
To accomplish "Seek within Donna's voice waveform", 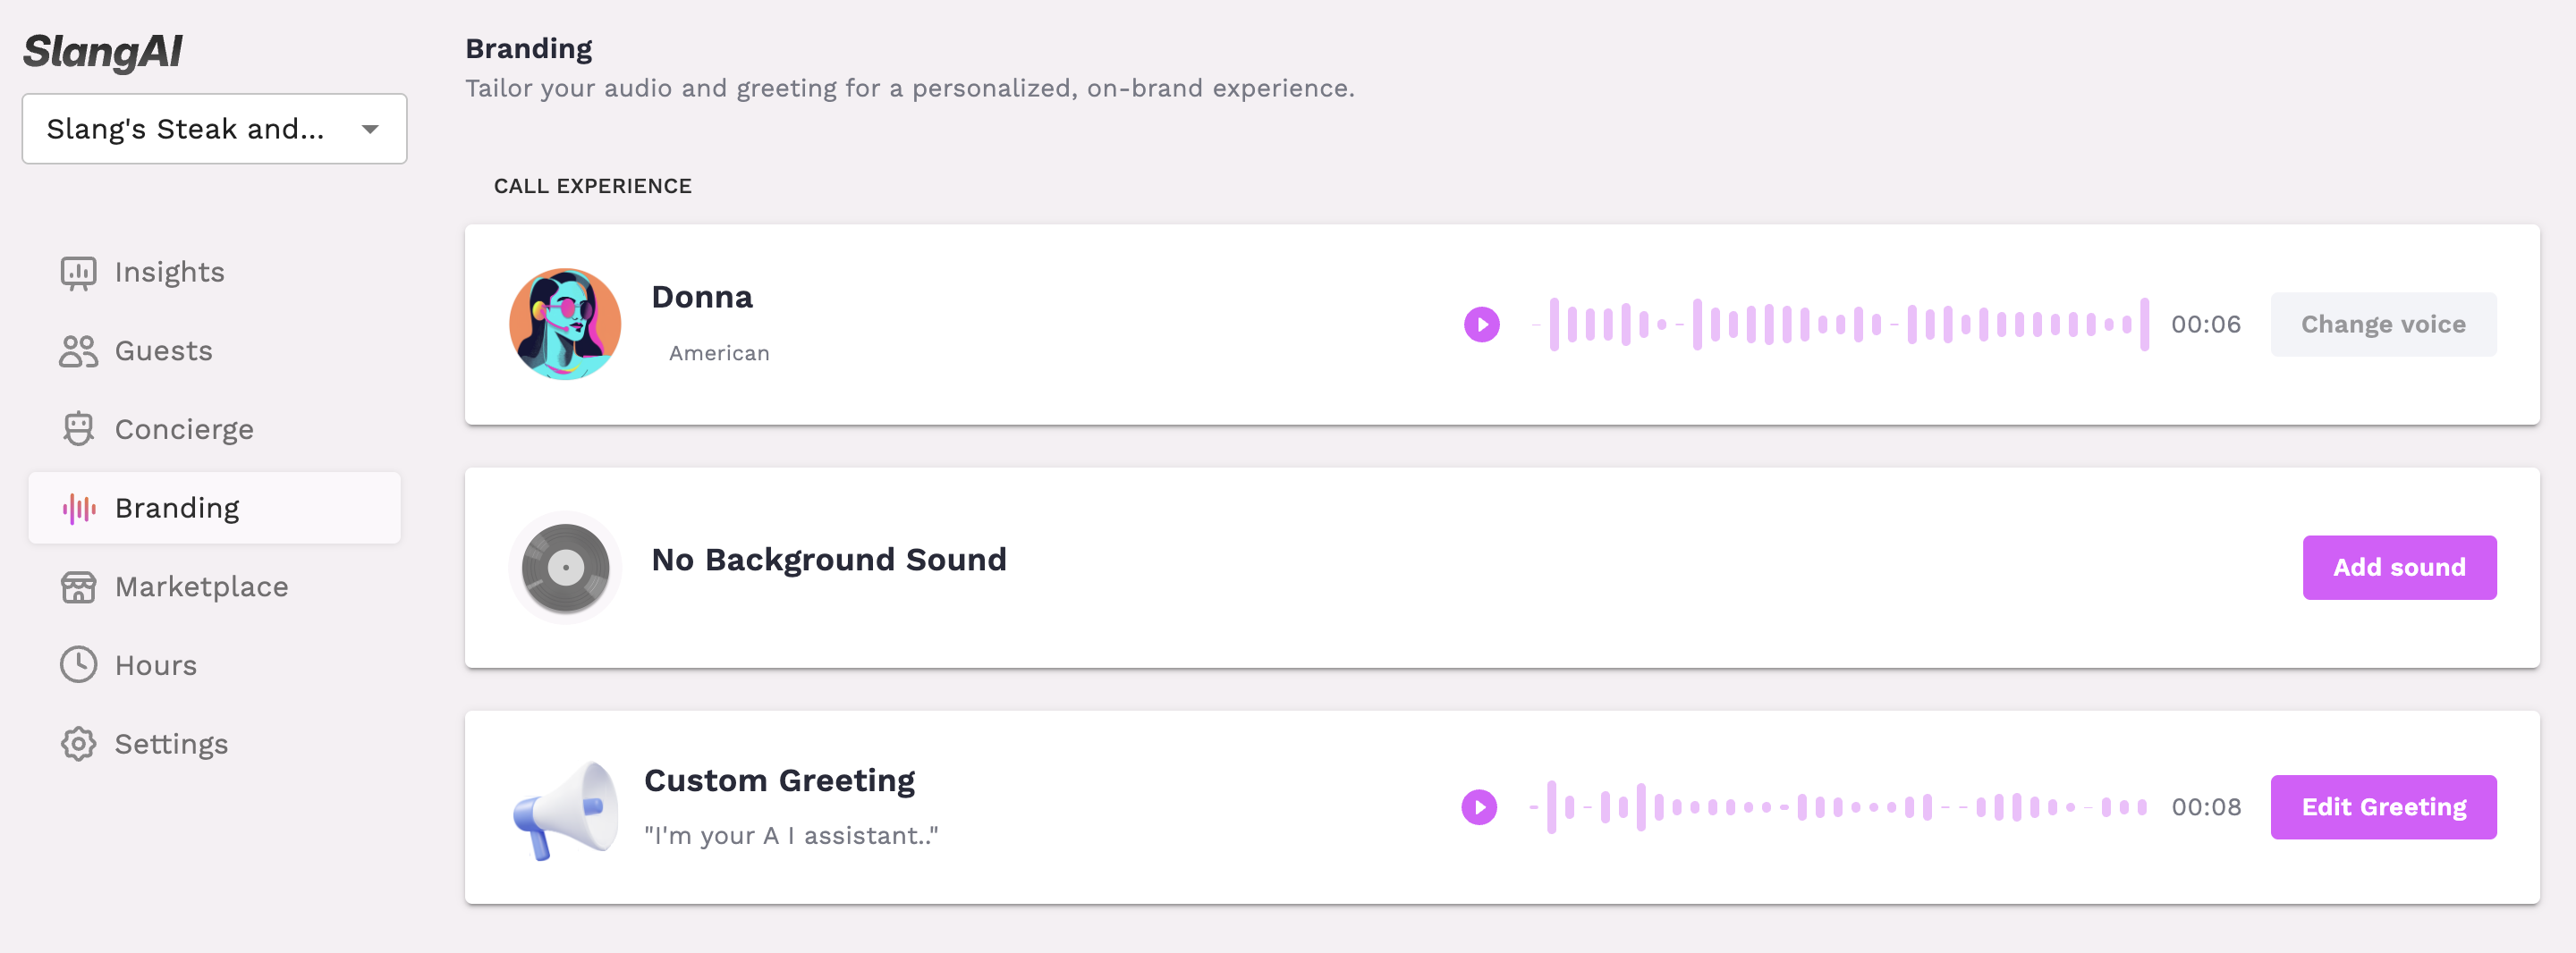I will (x=1839, y=324).
